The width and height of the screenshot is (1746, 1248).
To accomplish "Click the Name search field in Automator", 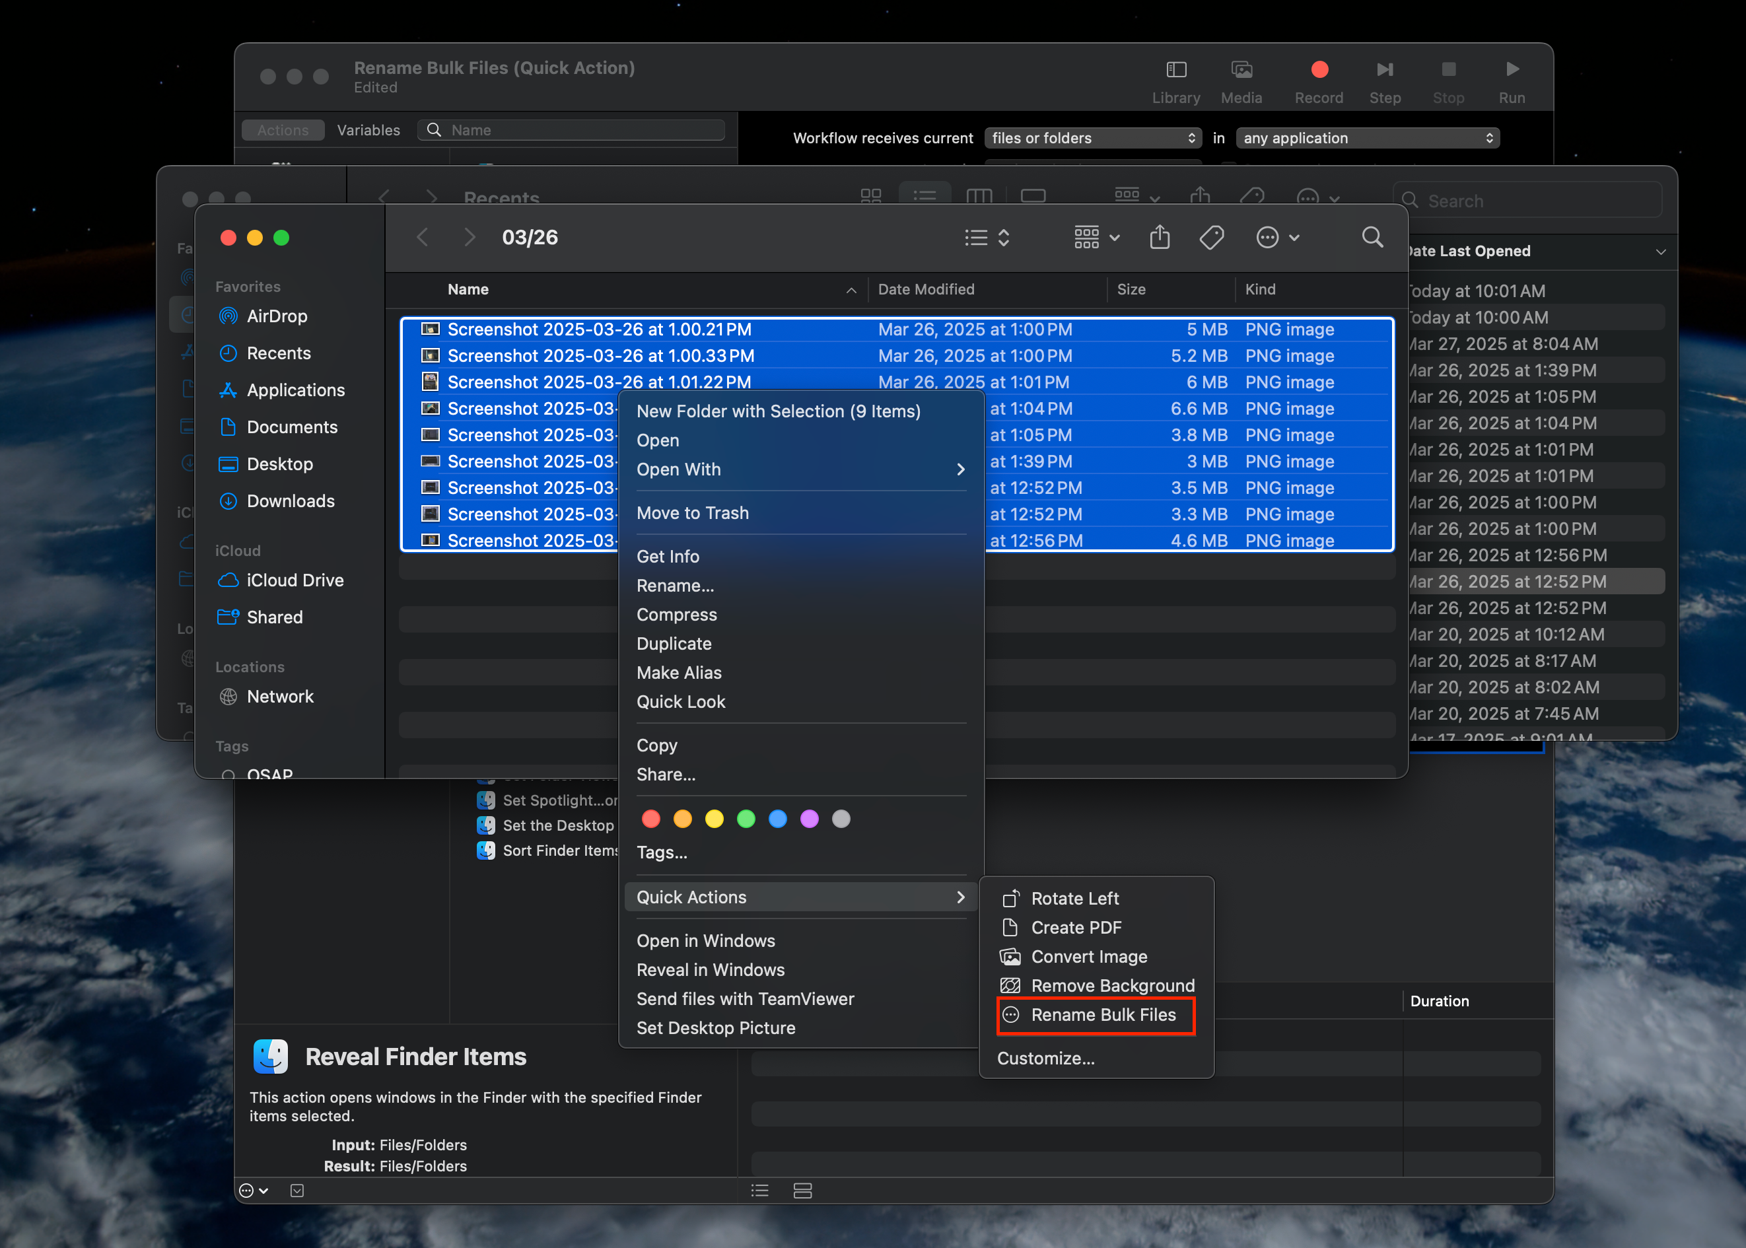I will pyautogui.click(x=571, y=130).
